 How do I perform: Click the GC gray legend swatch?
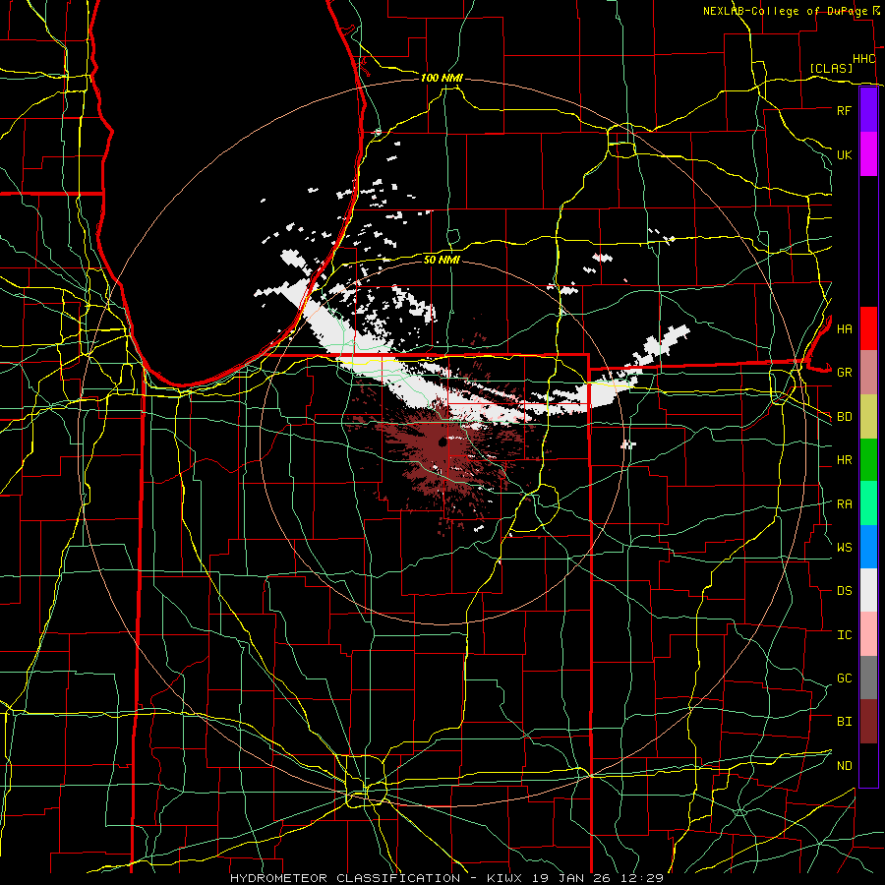click(868, 678)
